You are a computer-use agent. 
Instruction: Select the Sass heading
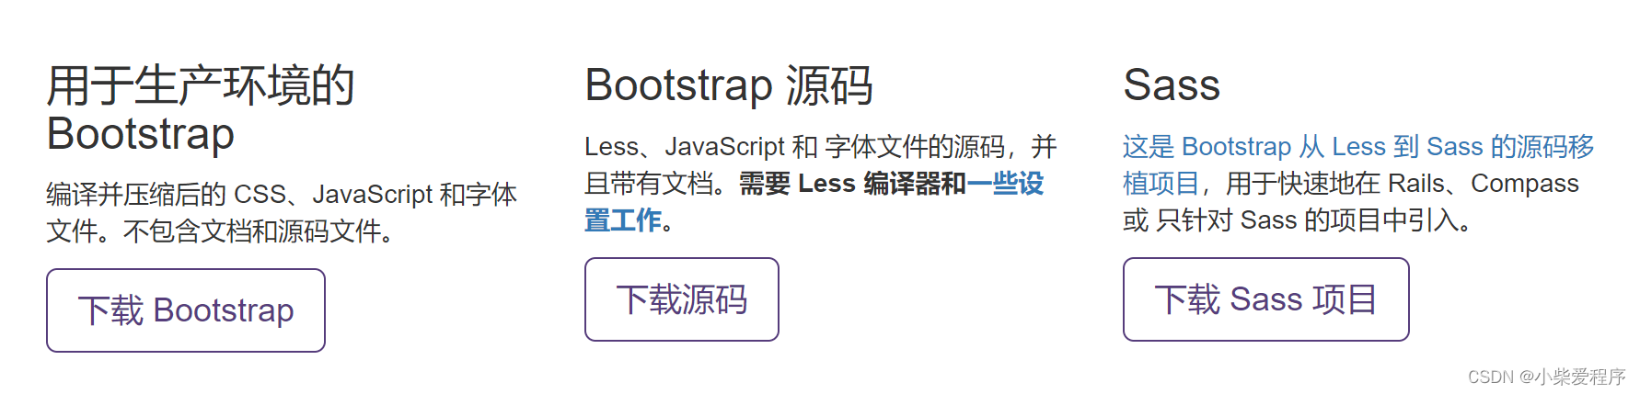tap(1172, 85)
